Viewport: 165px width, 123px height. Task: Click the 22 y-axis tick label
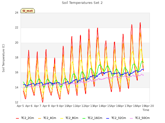[x=16, y=28]
